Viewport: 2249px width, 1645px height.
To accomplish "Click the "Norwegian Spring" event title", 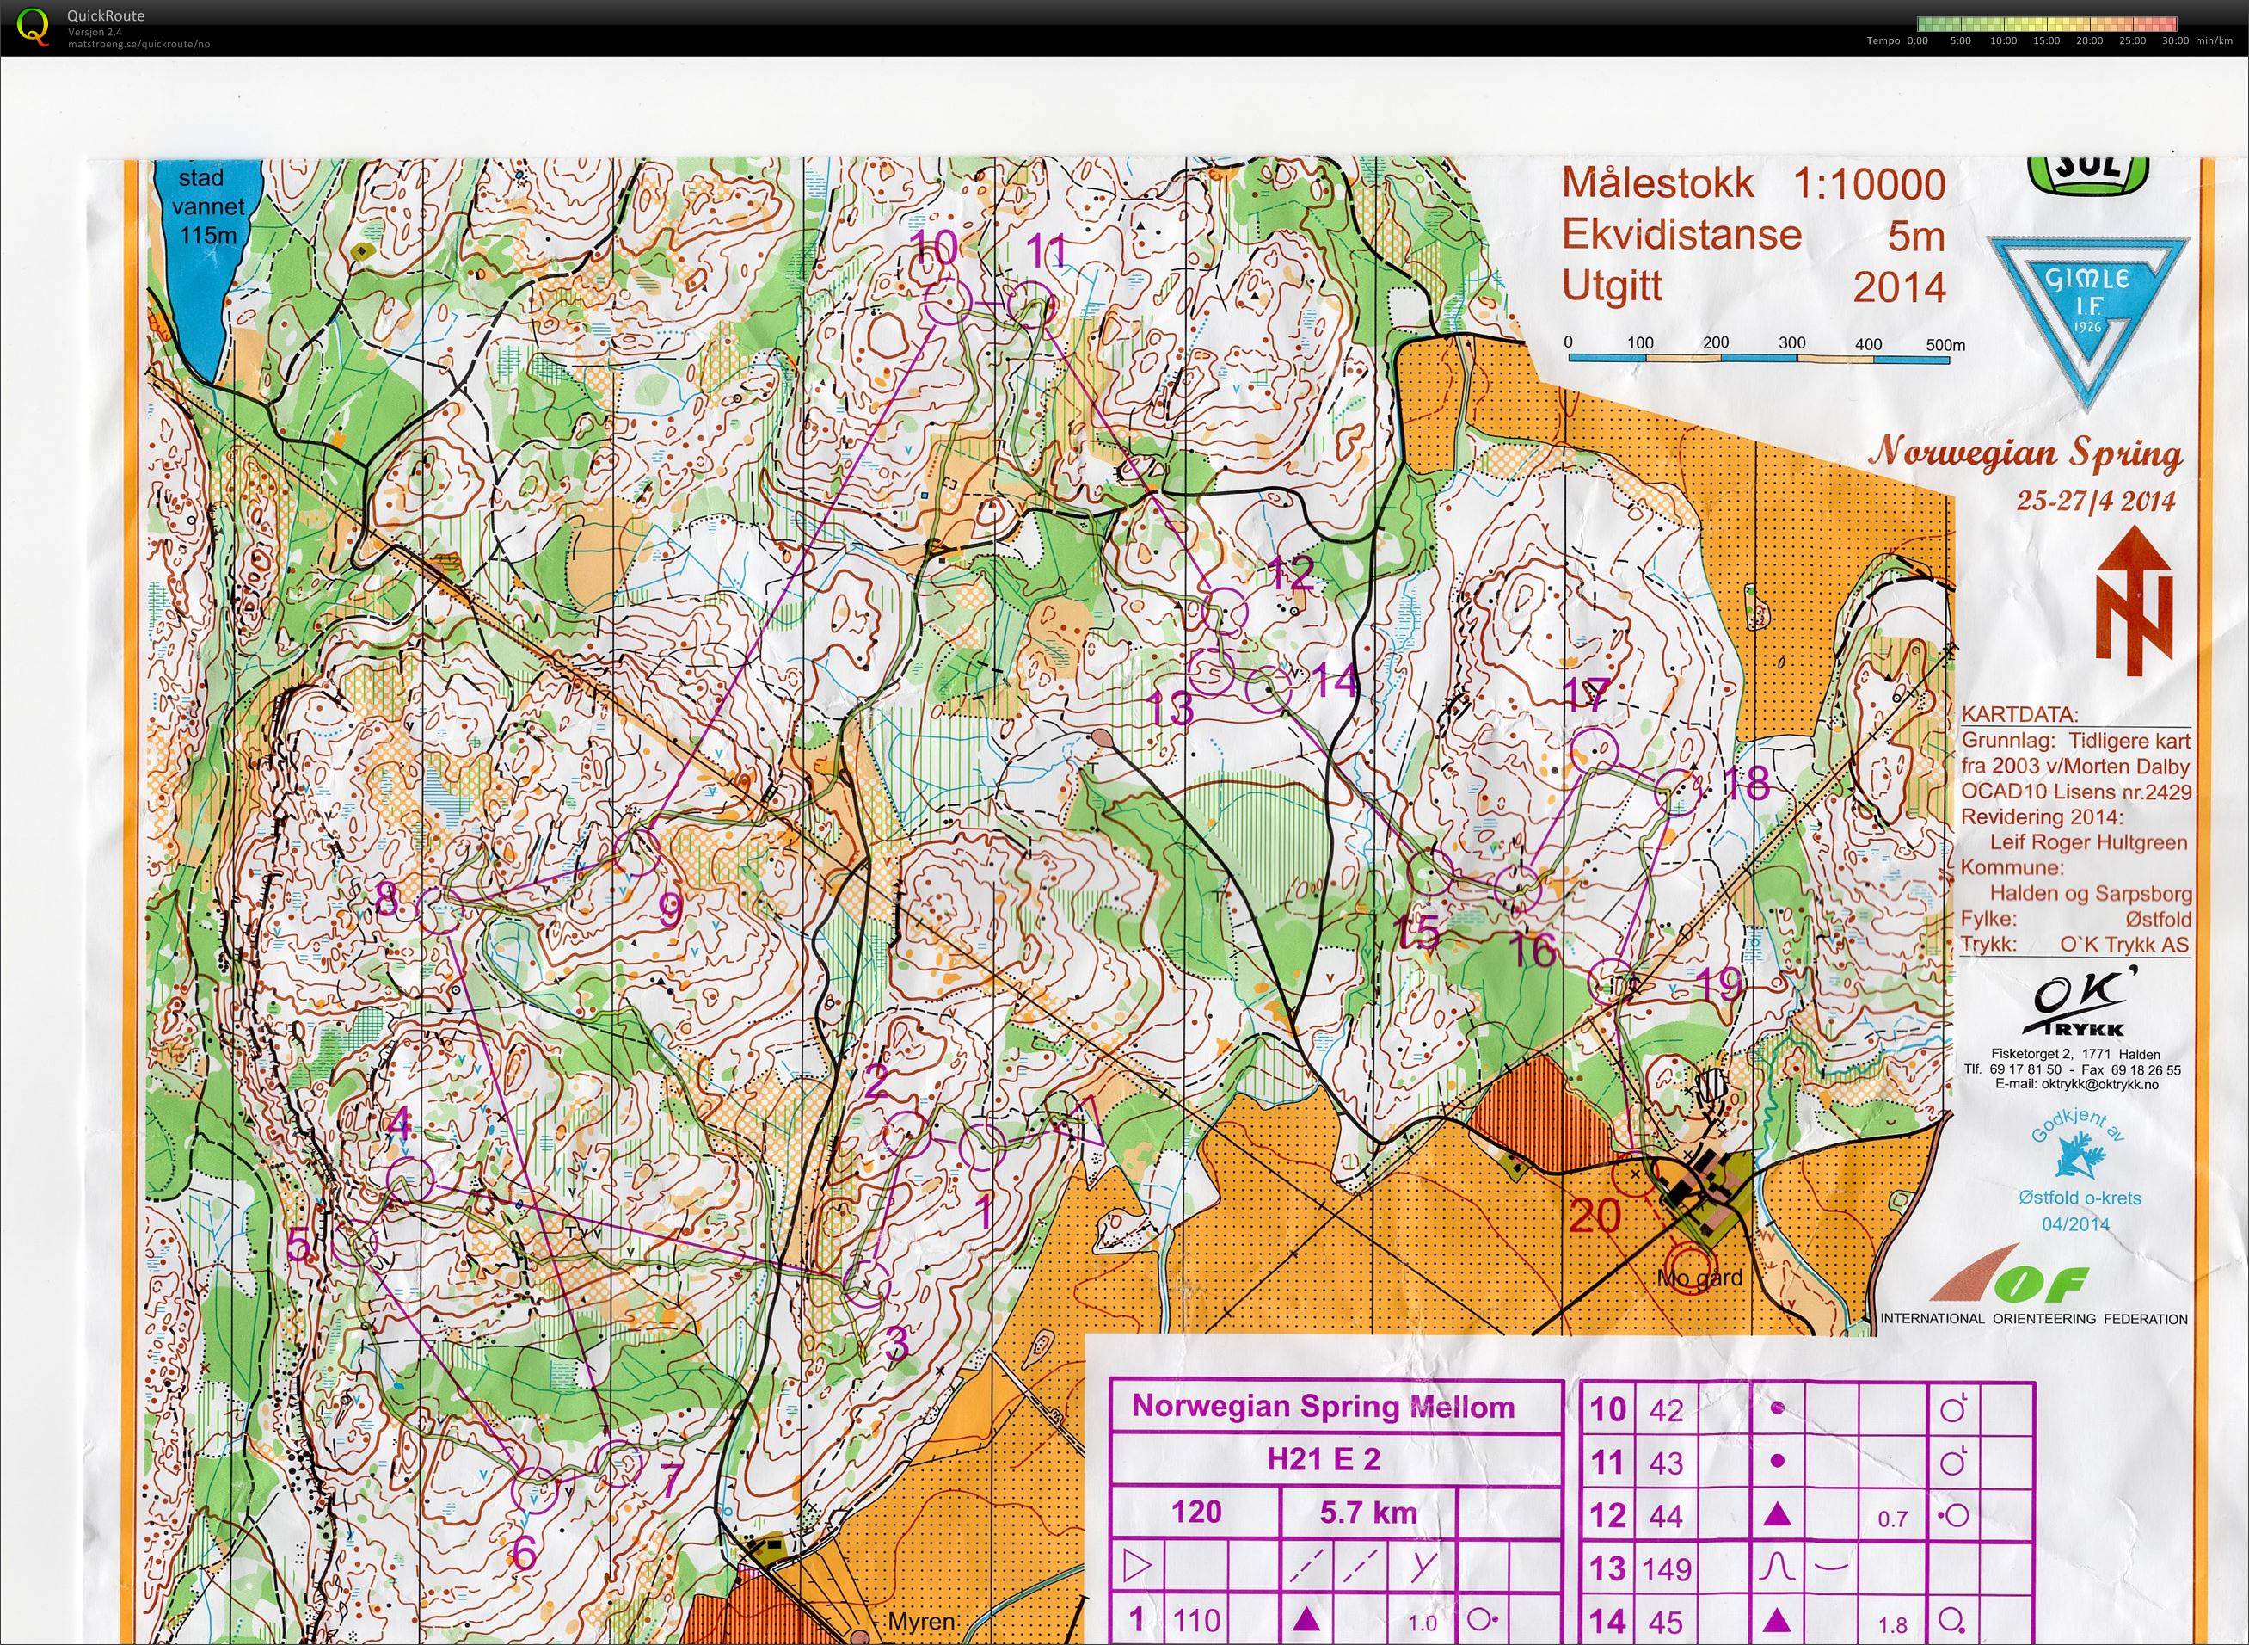I will 2025,454.
